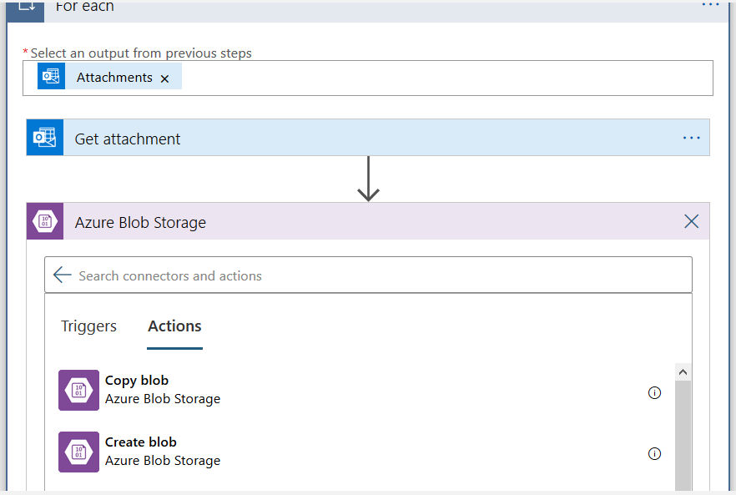Click the For each loop icon
Image resolution: width=736 pixels, height=495 pixels.
pyautogui.click(x=25, y=8)
